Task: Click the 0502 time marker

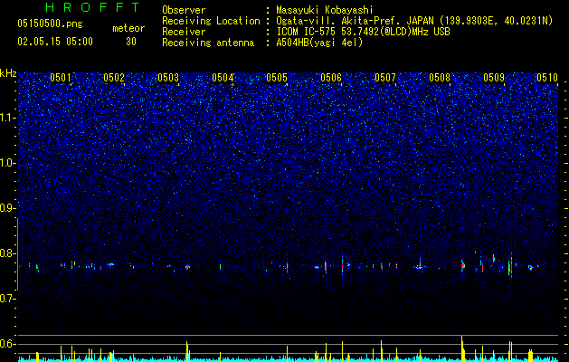Action: click(x=114, y=78)
